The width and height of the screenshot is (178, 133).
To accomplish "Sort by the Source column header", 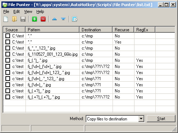I will [x=14, y=30].
